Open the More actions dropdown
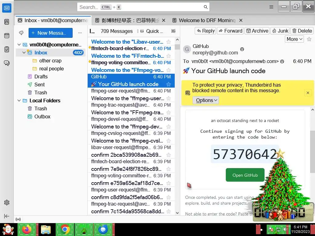Screen dimensions: 315x236 (294, 39)
